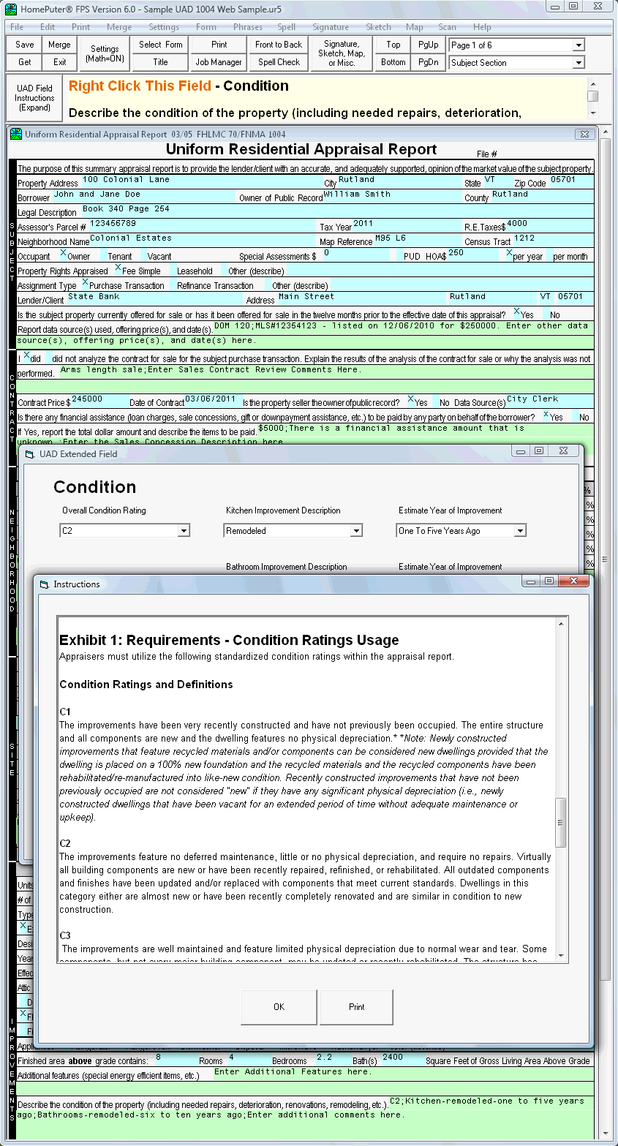The height and width of the screenshot is (1146, 618).
Task: Check the HOA per month checkbox
Action: (549, 254)
